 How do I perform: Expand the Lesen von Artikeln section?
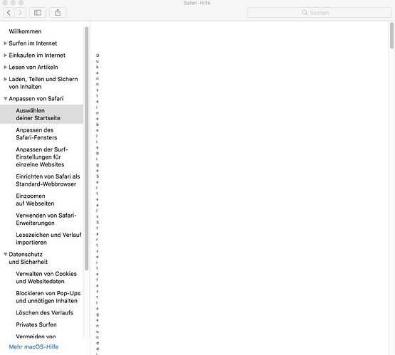[5, 67]
